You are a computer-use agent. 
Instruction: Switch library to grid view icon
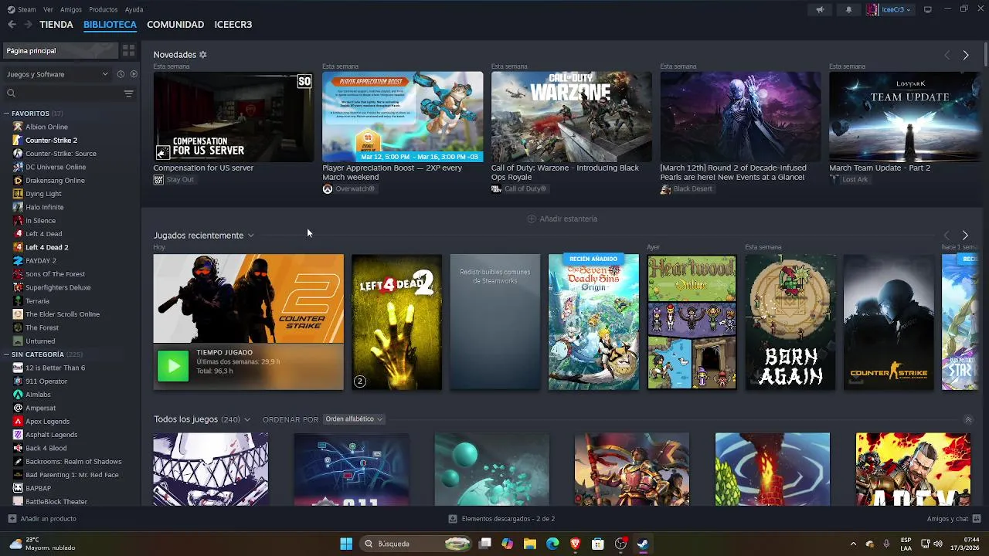point(128,50)
